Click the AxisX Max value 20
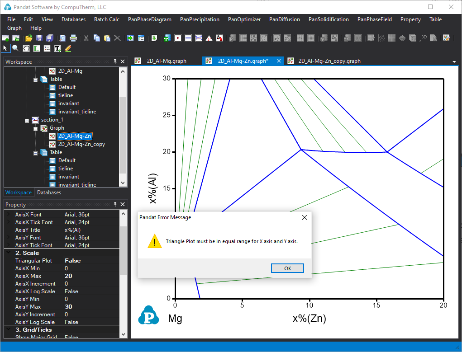This screenshot has width=462, height=352. click(x=68, y=276)
